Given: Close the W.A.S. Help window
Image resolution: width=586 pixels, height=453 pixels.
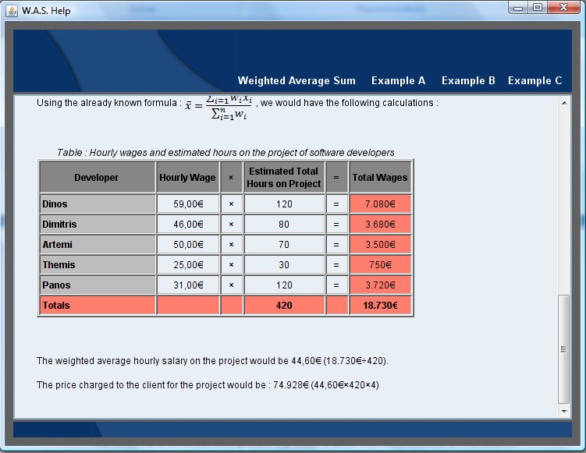Looking at the screenshot, I should pos(563,7).
